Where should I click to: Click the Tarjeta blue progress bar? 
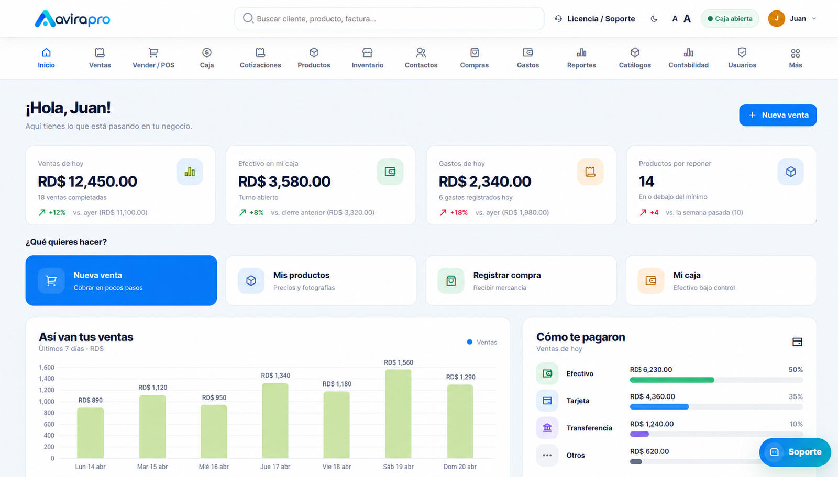(659, 407)
